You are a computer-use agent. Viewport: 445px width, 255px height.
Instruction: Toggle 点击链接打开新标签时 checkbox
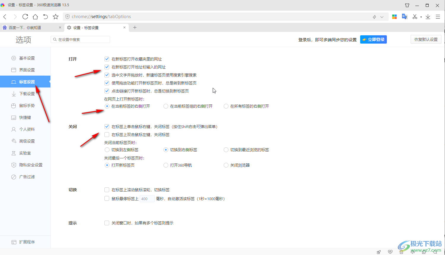point(107,91)
